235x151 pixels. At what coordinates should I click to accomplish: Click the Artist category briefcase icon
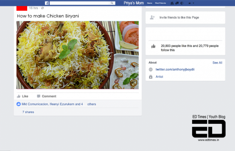(x=151, y=77)
